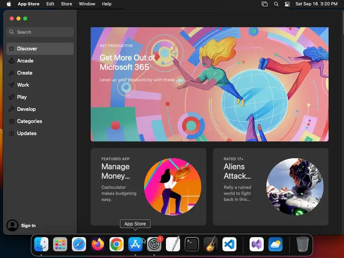Open GarageBand from the Dock
The height and width of the screenshot is (258, 344).
coord(211,244)
